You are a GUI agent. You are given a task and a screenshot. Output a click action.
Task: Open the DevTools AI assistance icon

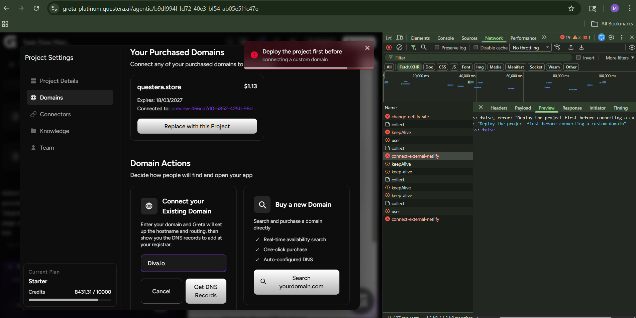pyautogui.click(x=601, y=37)
